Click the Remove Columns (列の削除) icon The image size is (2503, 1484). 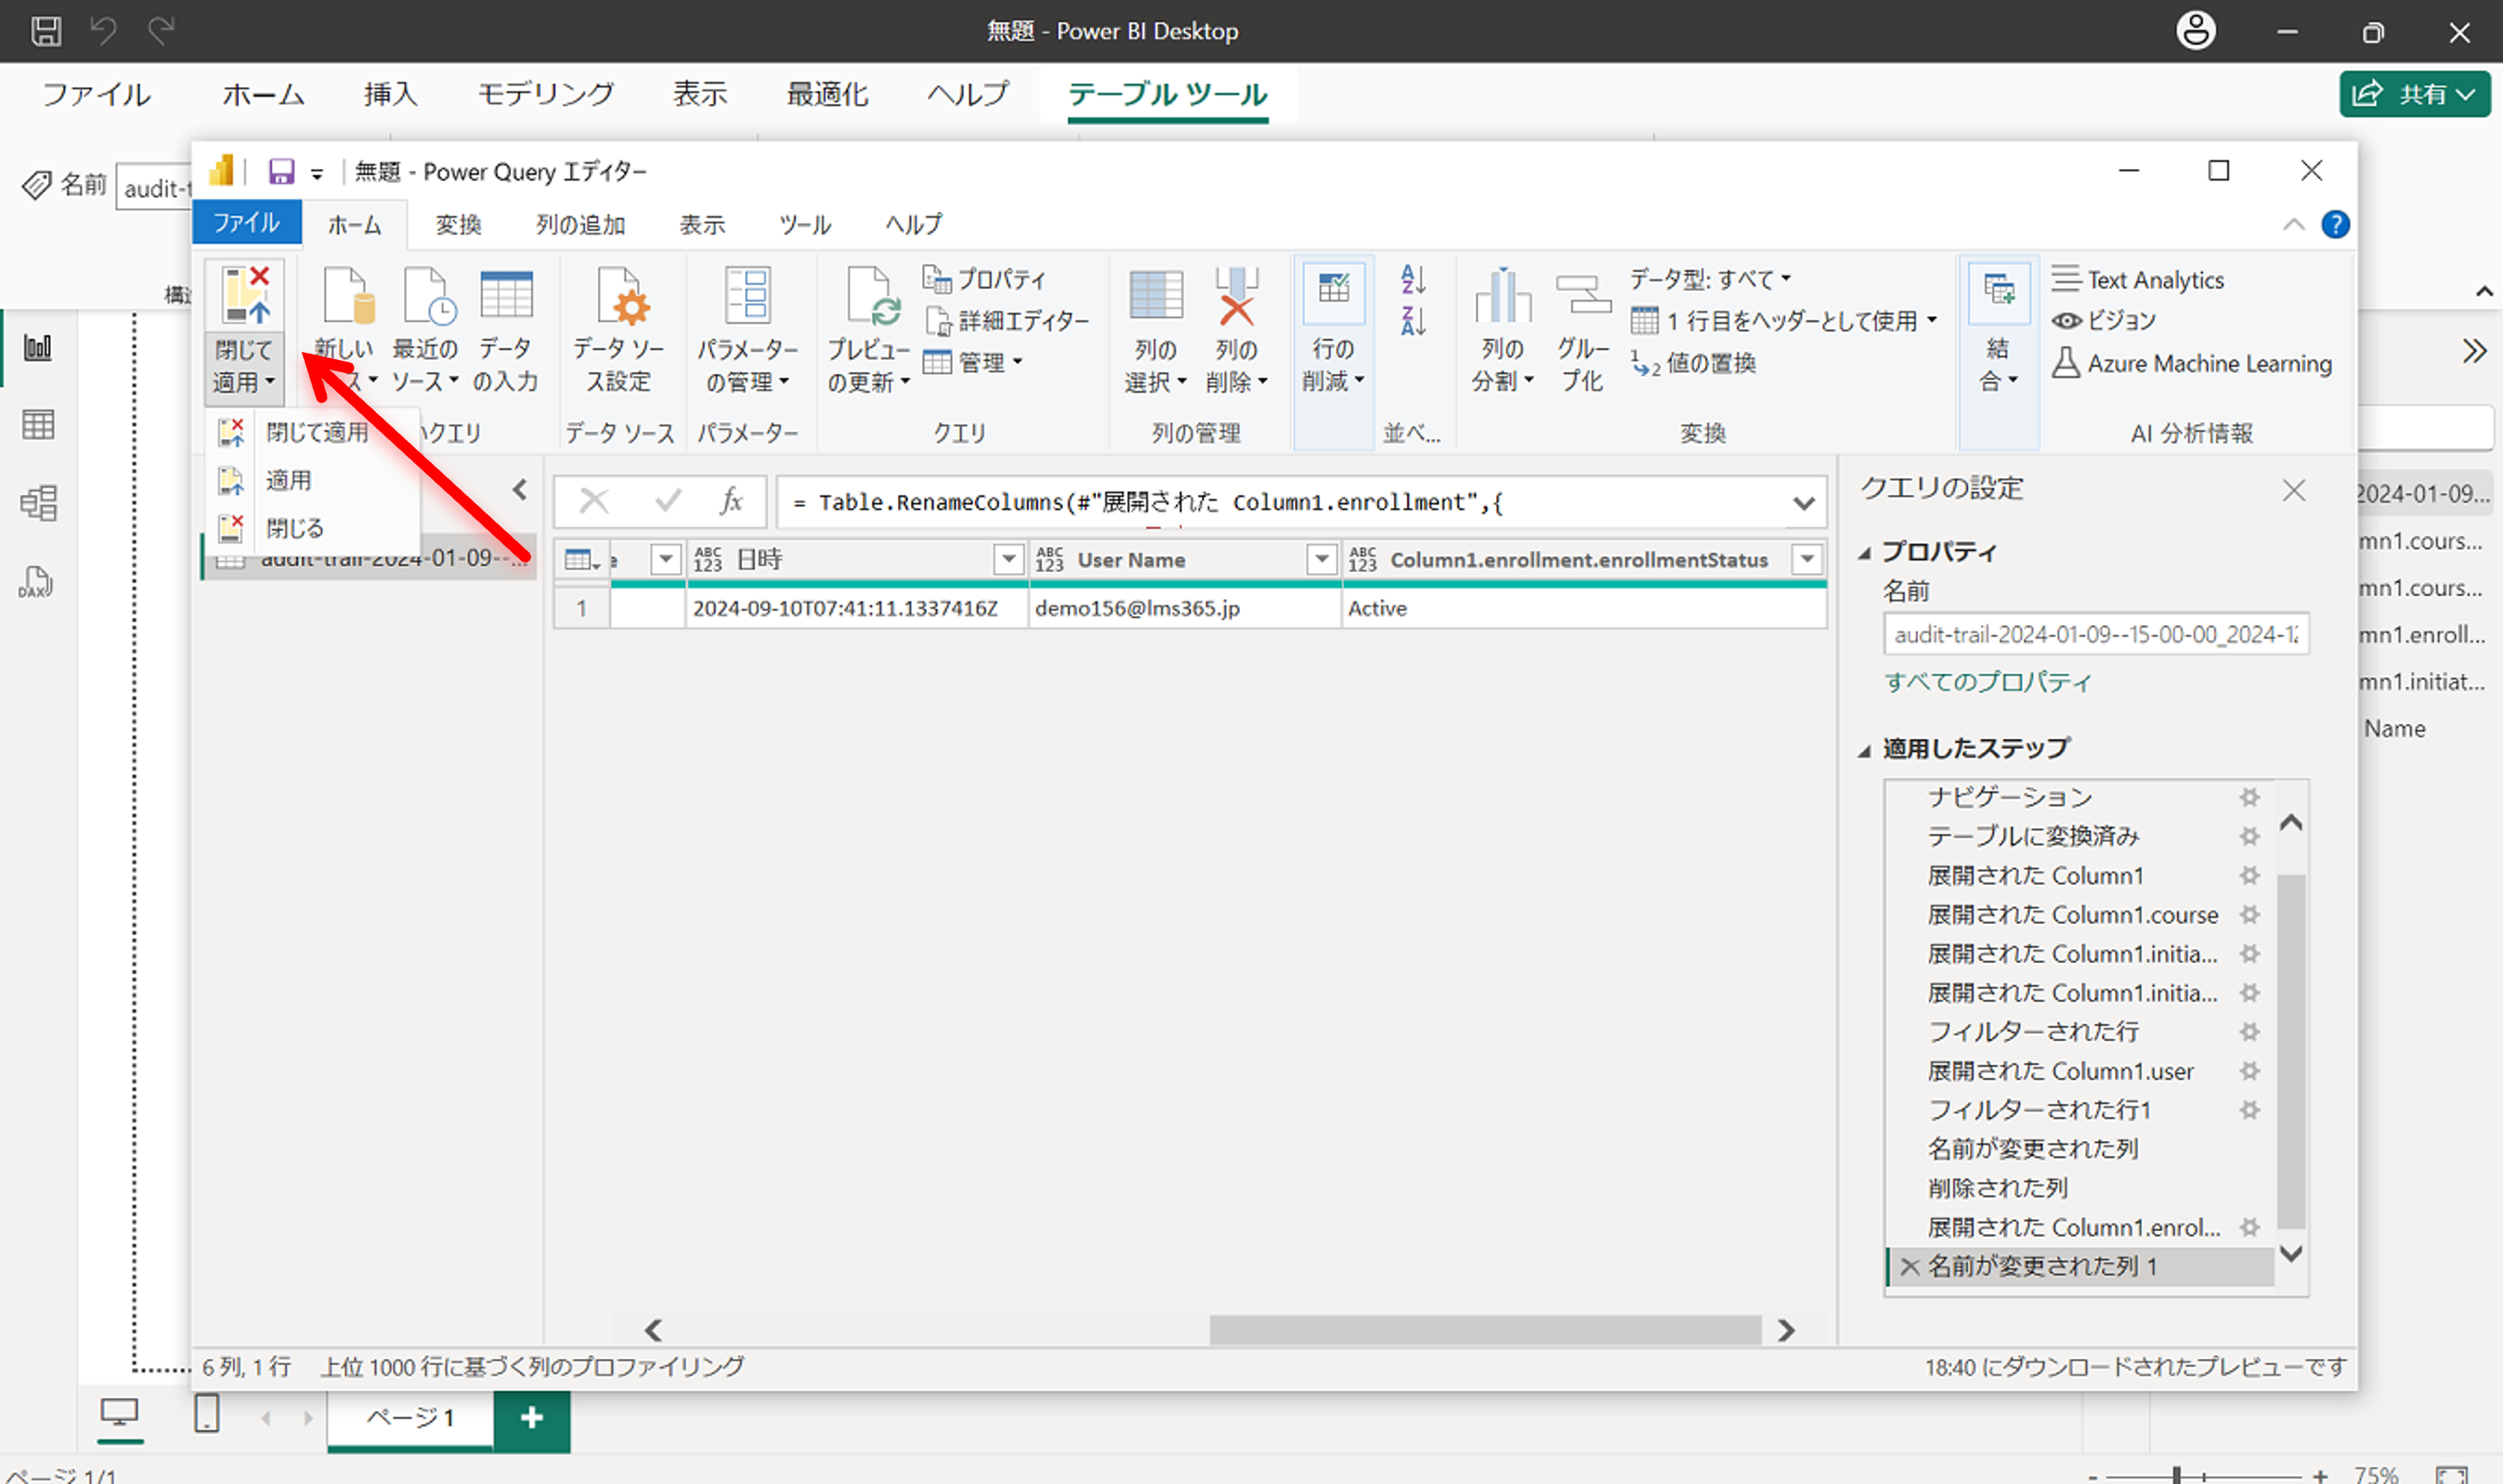click(x=1237, y=295)
